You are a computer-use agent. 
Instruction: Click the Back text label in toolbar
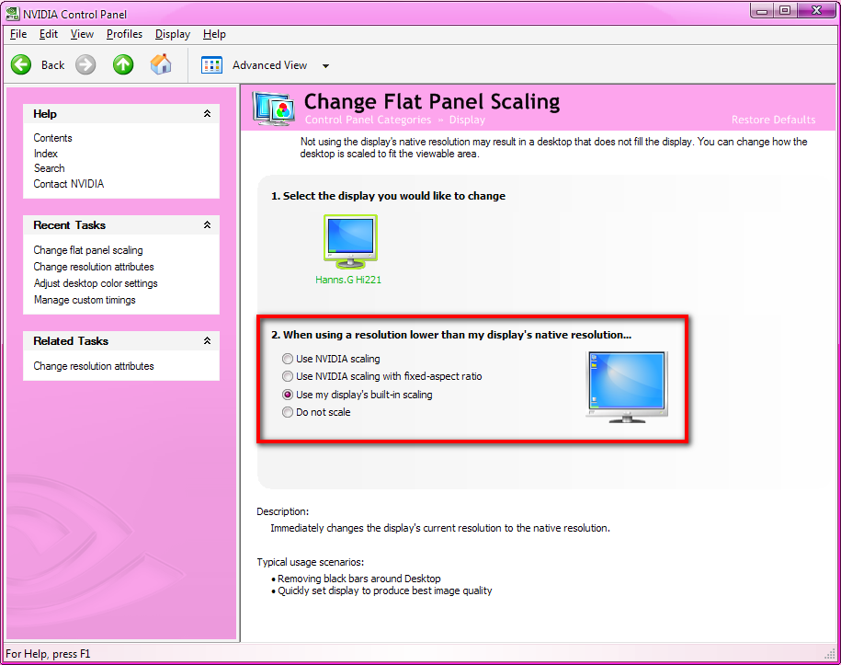(52, 65)
